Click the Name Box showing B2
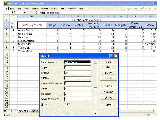 [13, 13]
